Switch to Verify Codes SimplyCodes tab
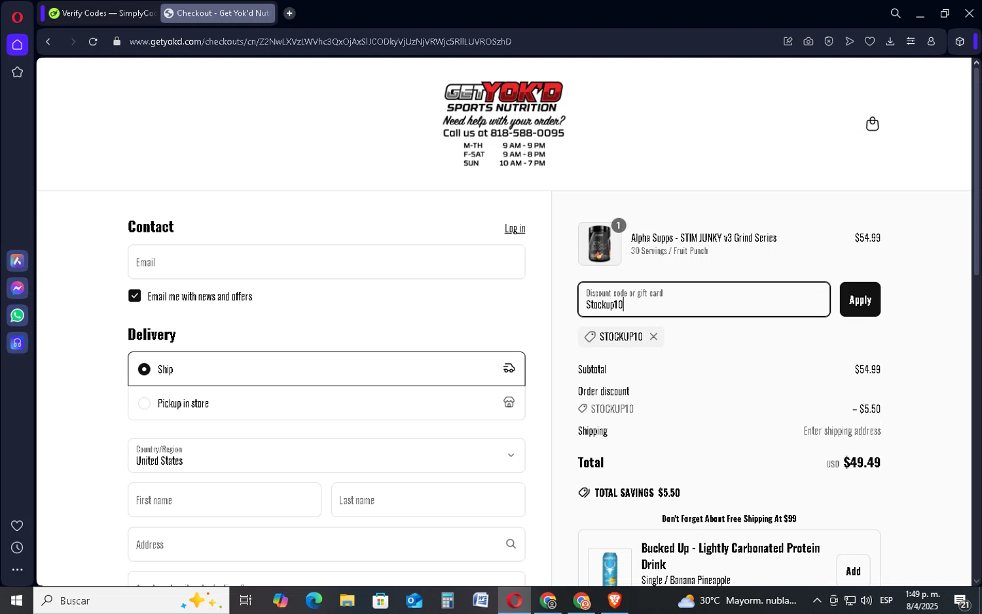The width and height of the screenshot is (982, 614). [101, 13]
